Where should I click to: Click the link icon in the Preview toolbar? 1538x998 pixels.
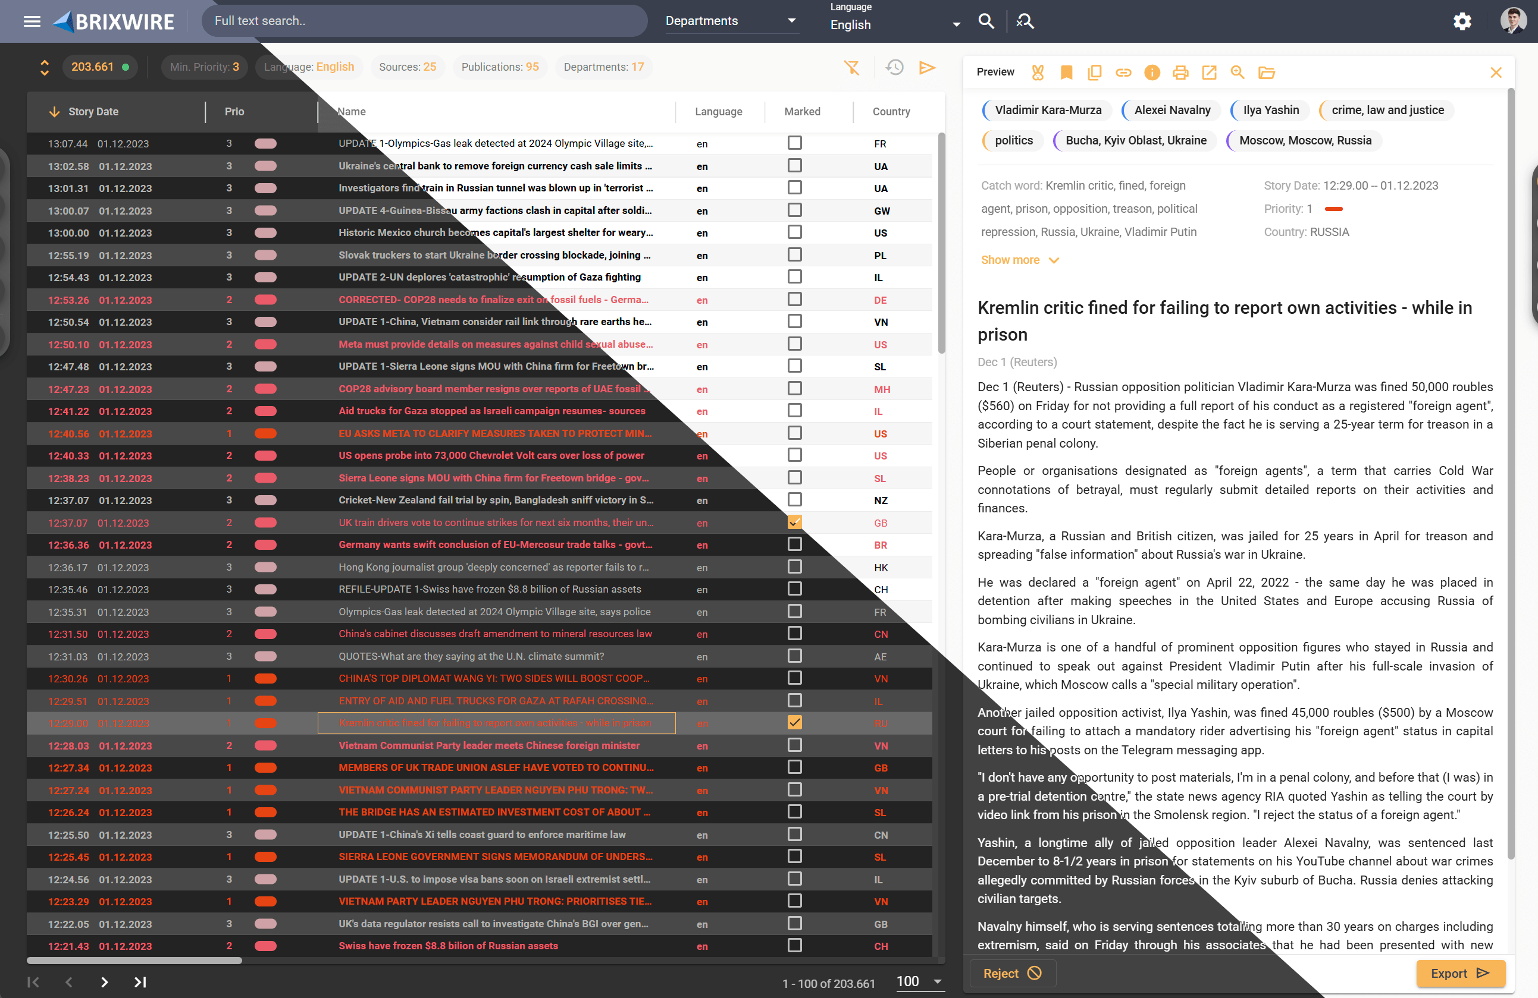pyautogui.click(x=1123, y=73)
